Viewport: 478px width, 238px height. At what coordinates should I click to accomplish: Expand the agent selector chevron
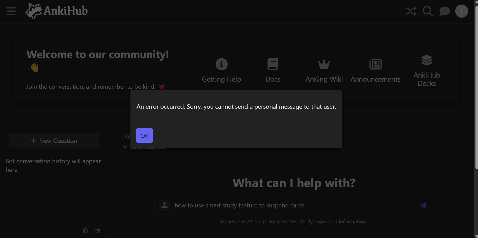(125, 147)
